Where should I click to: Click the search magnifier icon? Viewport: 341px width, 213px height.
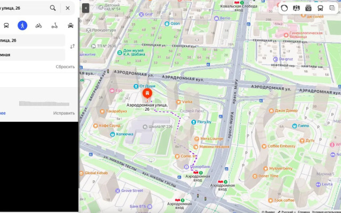(53, 8)
